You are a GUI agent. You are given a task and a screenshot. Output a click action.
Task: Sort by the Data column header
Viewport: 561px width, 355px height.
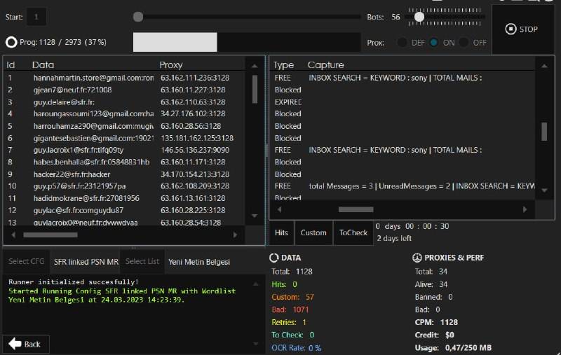(x=43, y=65)
